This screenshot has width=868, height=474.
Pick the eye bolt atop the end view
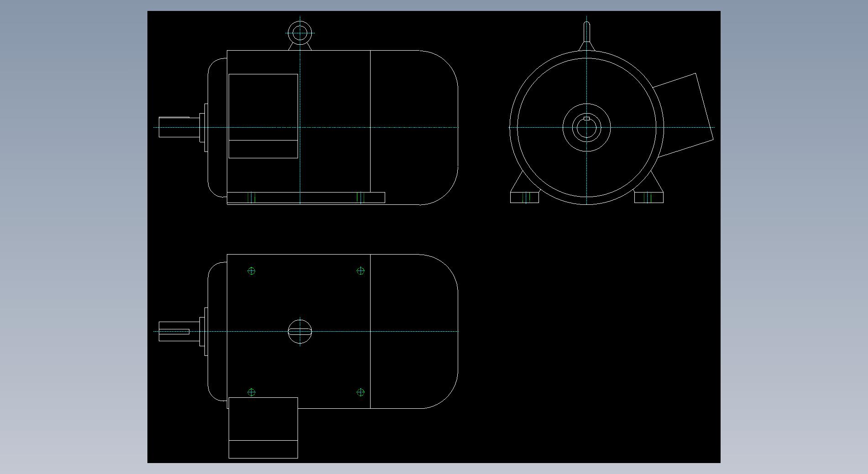click(x=587, y=36)
